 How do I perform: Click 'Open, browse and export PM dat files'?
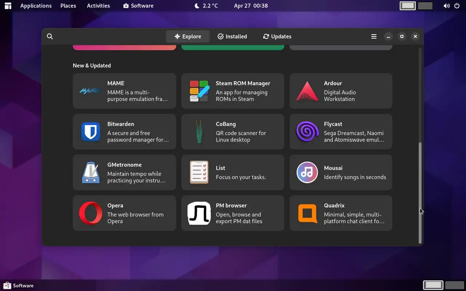point(239,218)
